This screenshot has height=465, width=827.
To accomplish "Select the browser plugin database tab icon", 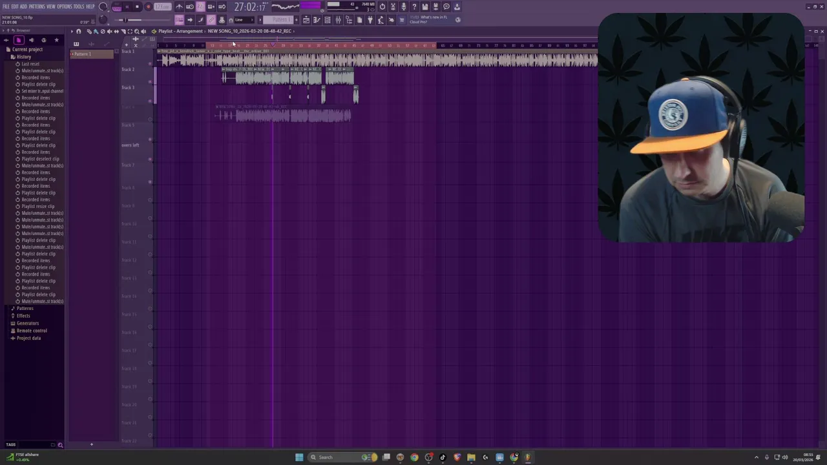I will point(32,40).
